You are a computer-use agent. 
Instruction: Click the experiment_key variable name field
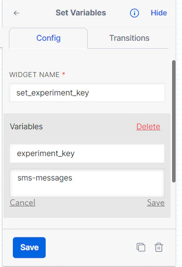pyautogui.click(x=87, y=154)
